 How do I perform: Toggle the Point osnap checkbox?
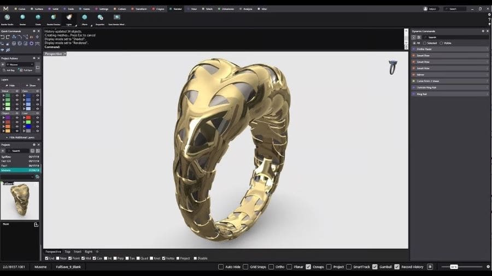[70, 259]
